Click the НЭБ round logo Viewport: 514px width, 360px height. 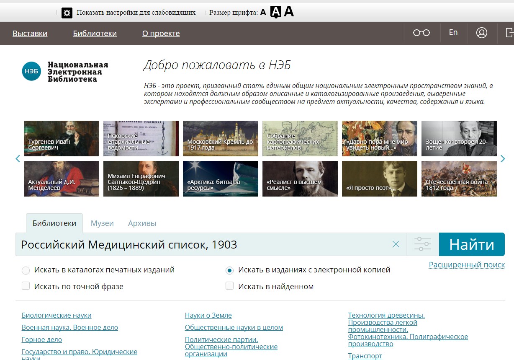31,71
